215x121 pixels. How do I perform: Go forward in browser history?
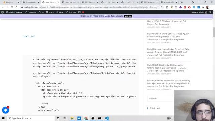coord(7,7)
